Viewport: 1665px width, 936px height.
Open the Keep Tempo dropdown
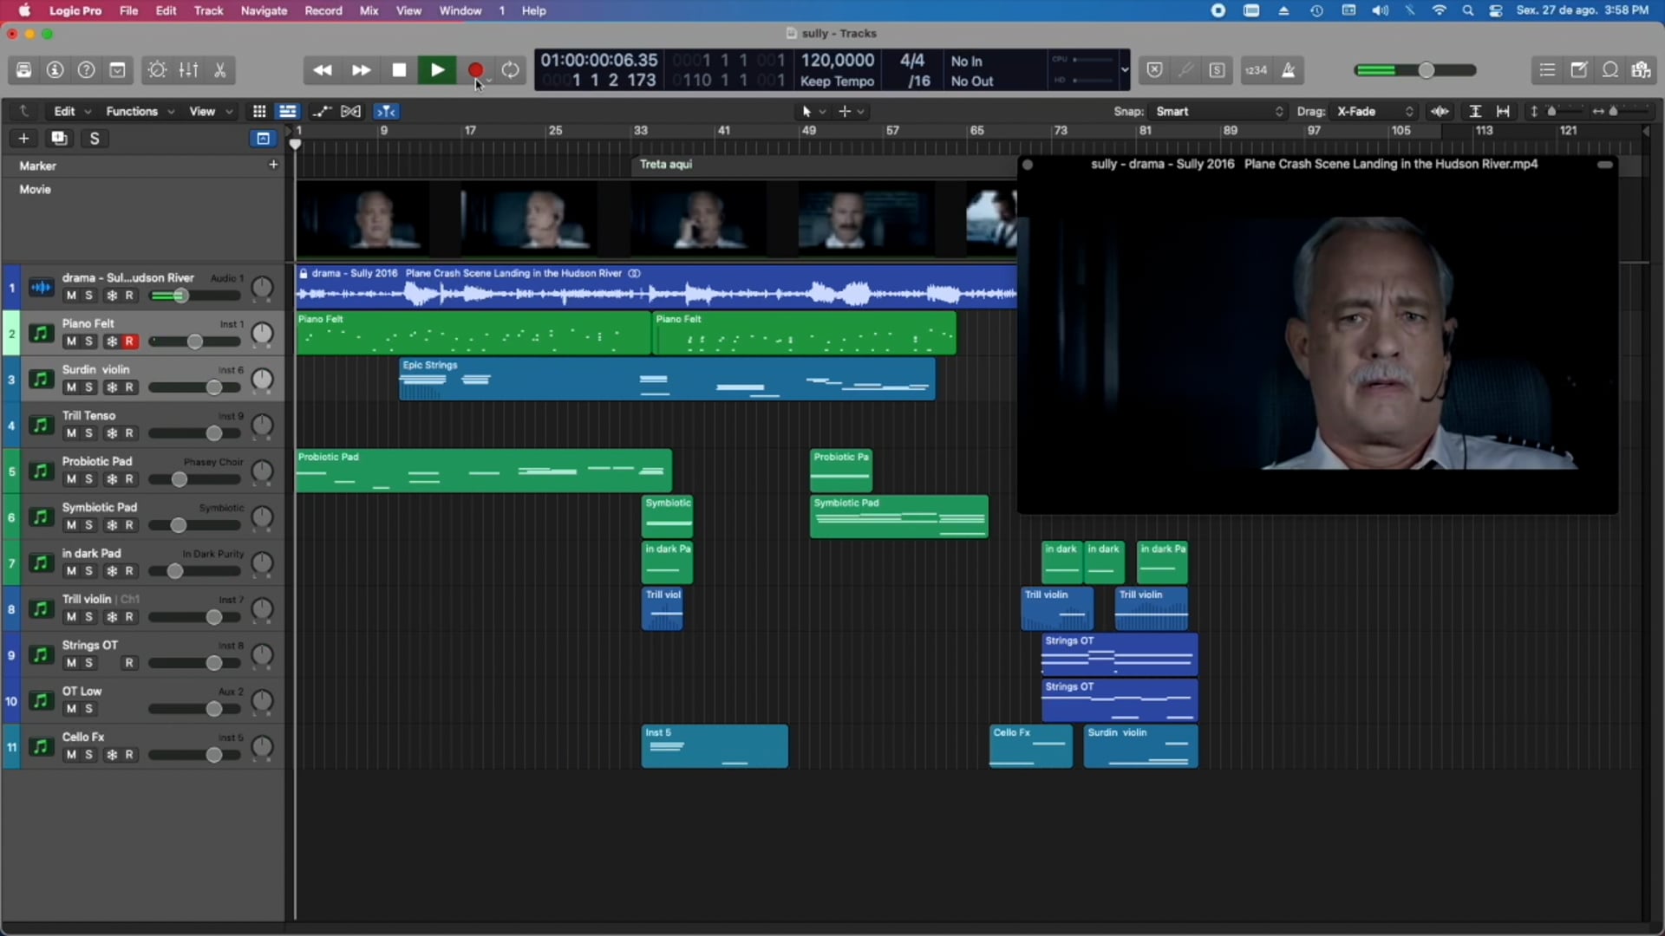click(837, 81)
